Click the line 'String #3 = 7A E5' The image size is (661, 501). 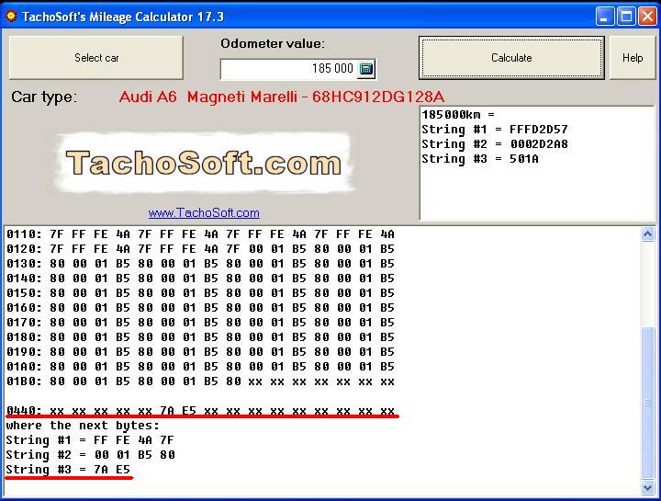click(x=68, y=470)
